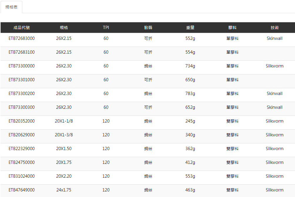Click the 胎唇 column header

pos(148,28)
